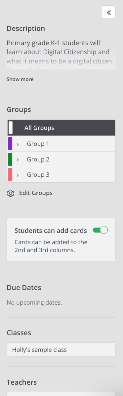Expand Group 1 disclosure triangle

click(18, 144)
